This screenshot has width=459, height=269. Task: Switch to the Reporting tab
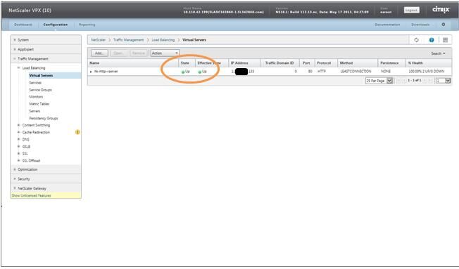pyautogui.click(x=87, y=25)
